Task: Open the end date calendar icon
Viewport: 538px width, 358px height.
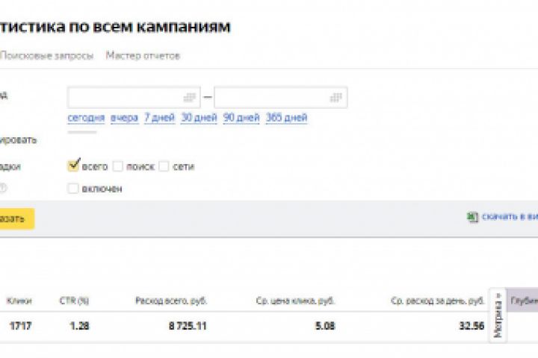Action: (x=336, y=98)
